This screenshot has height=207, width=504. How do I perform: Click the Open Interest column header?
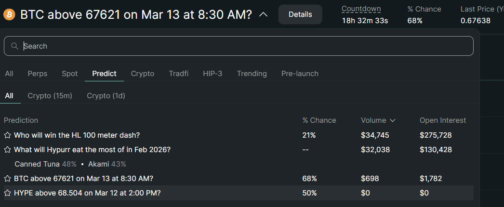click(442, 120)
